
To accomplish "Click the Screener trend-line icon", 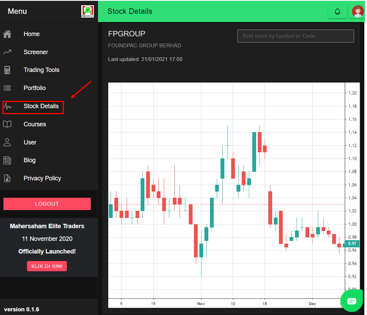I will (x=7, y=52).
